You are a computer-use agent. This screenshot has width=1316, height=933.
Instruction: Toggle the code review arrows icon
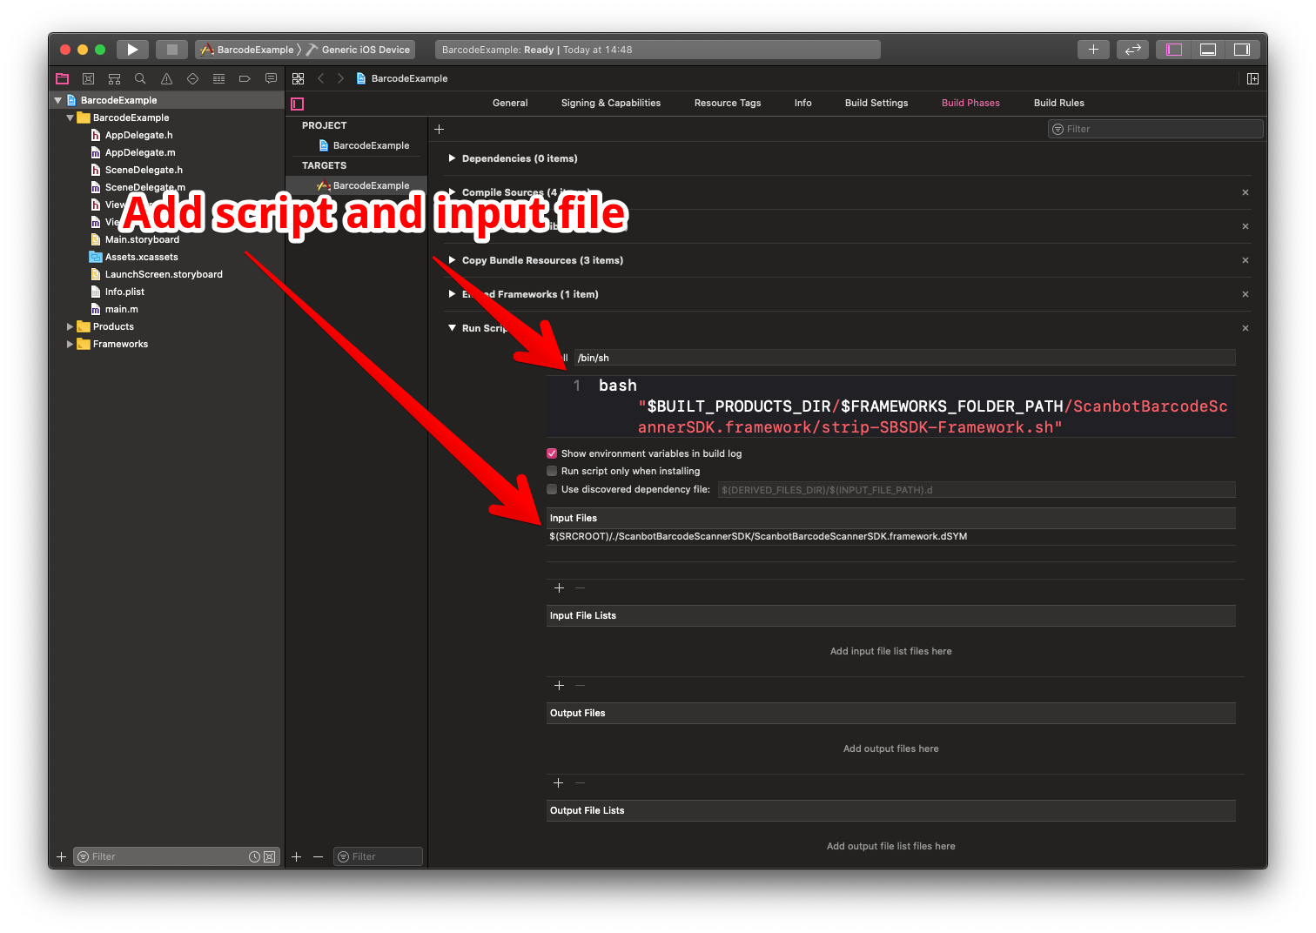pos(1132,50)
